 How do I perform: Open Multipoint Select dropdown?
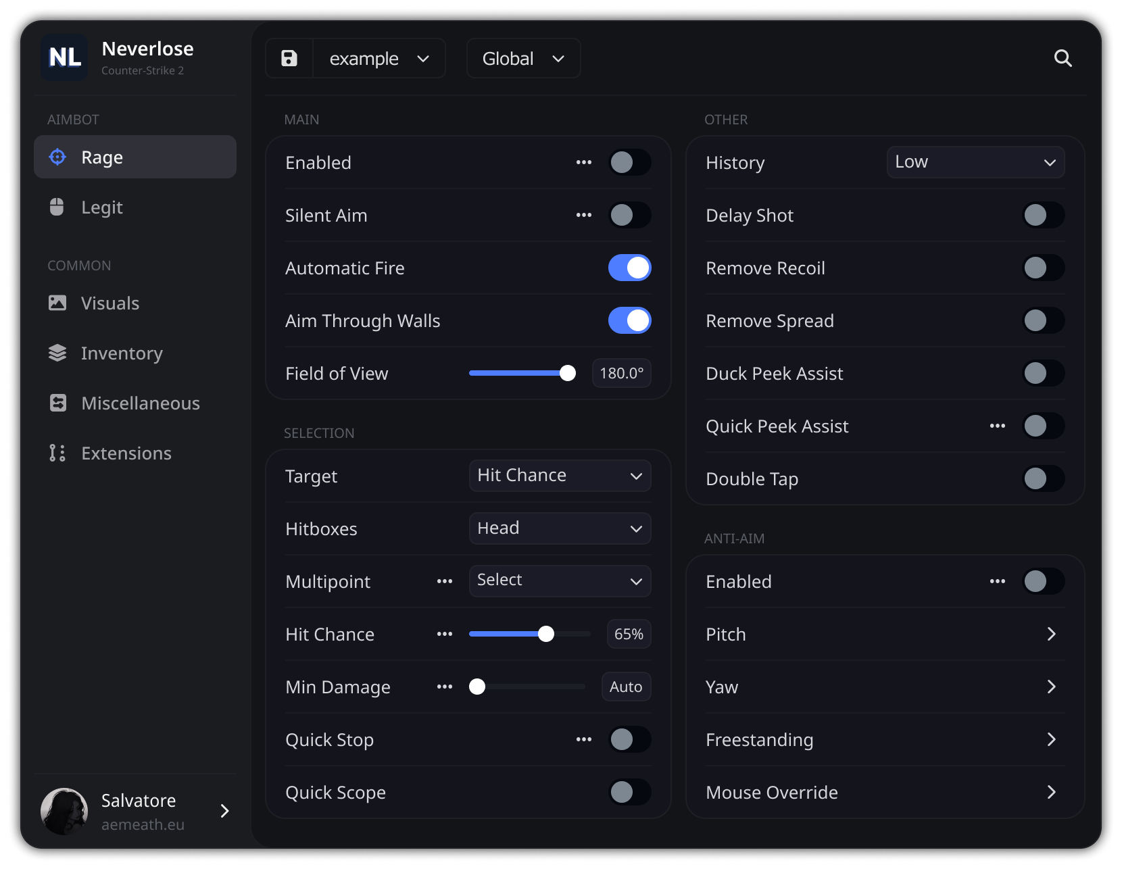coord(560,581)
